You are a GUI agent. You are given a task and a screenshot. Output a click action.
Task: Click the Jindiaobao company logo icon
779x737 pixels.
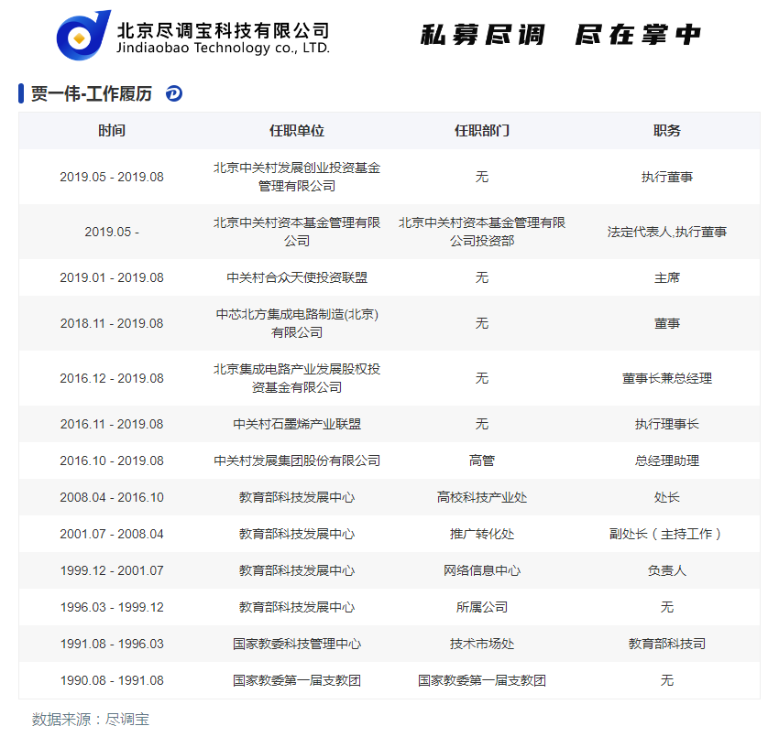(x=83, y=35)
